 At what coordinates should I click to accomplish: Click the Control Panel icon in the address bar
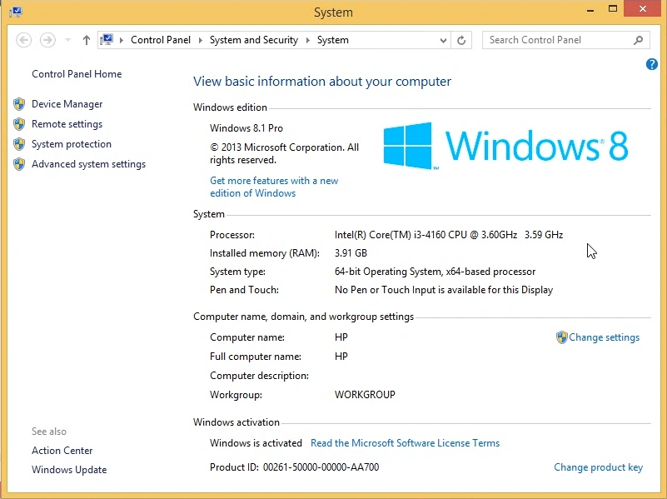click(107, 39)
